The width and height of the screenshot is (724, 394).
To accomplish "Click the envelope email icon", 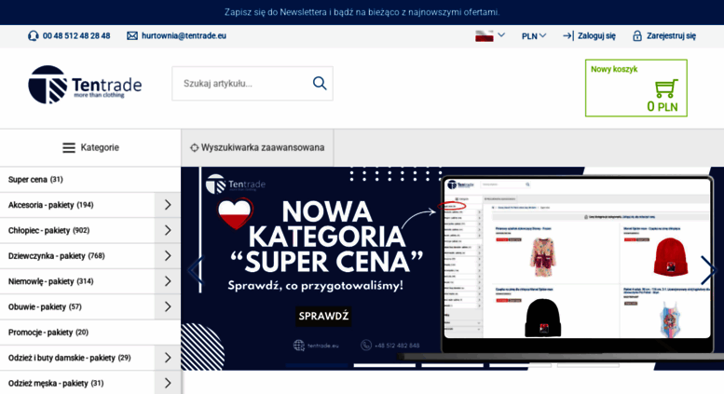I will point(132,36).
